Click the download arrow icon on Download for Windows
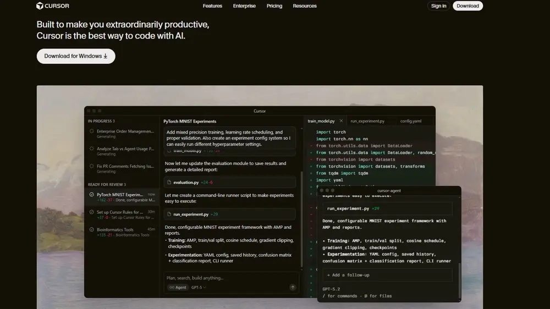 pyautogui.click(x=106, y=56)
